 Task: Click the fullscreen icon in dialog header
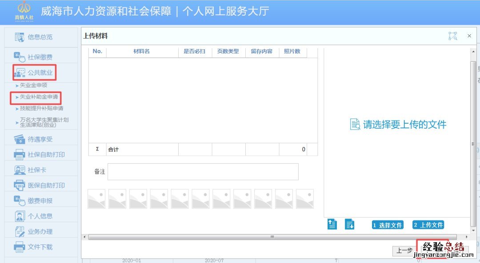click(x=452, y=36)
